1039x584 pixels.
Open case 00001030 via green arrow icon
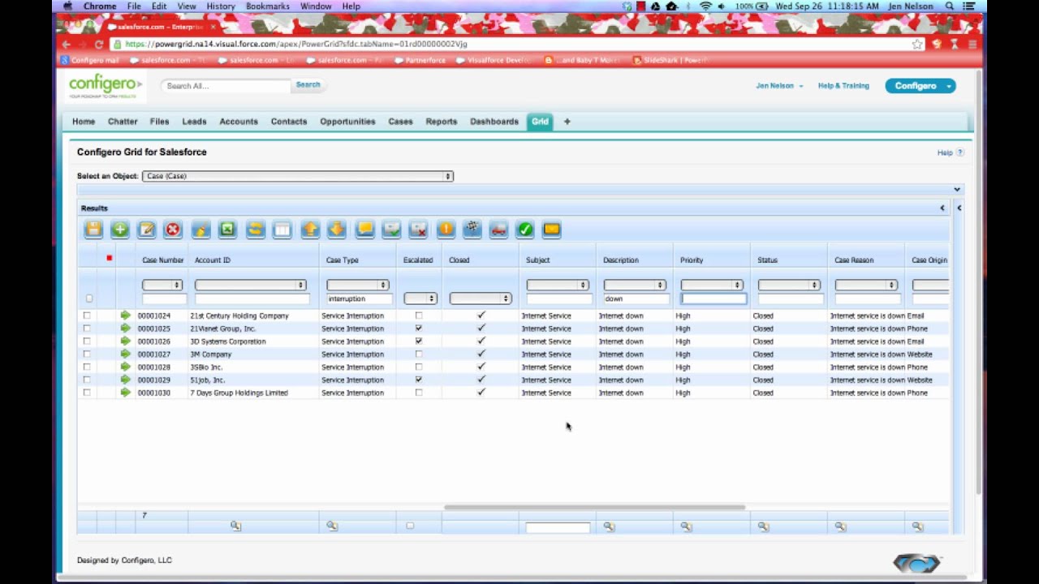(125, 393)
